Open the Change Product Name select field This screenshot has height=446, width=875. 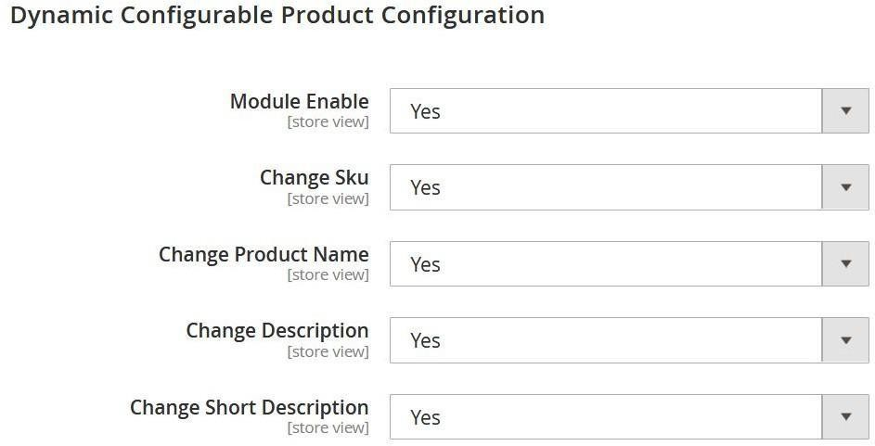click(629, 263)
